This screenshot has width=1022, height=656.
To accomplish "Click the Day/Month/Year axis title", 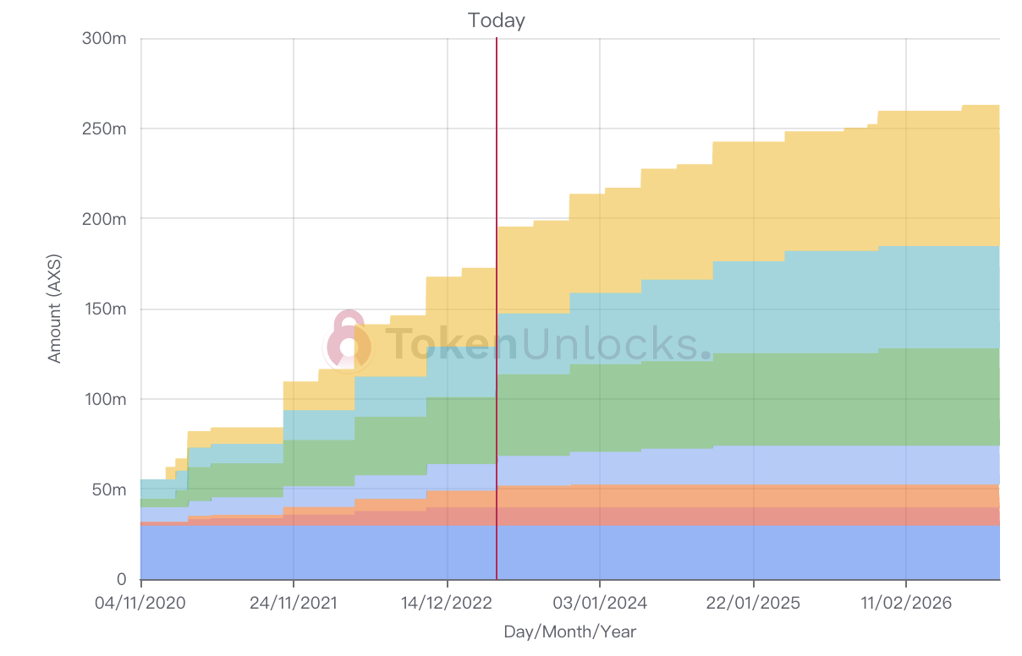I will tap(569, 631).
